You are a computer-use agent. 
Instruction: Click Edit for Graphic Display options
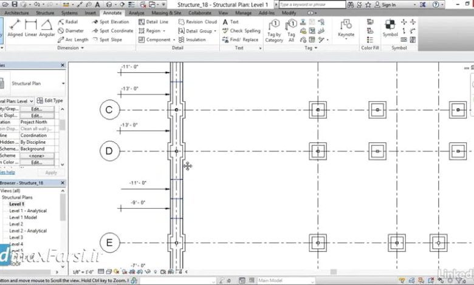point(37,115)
